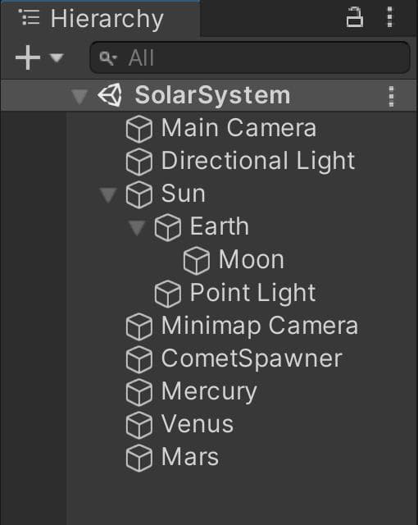Select the Moon object name
Screen dimensions: 418x525
(x=251, y=259)
